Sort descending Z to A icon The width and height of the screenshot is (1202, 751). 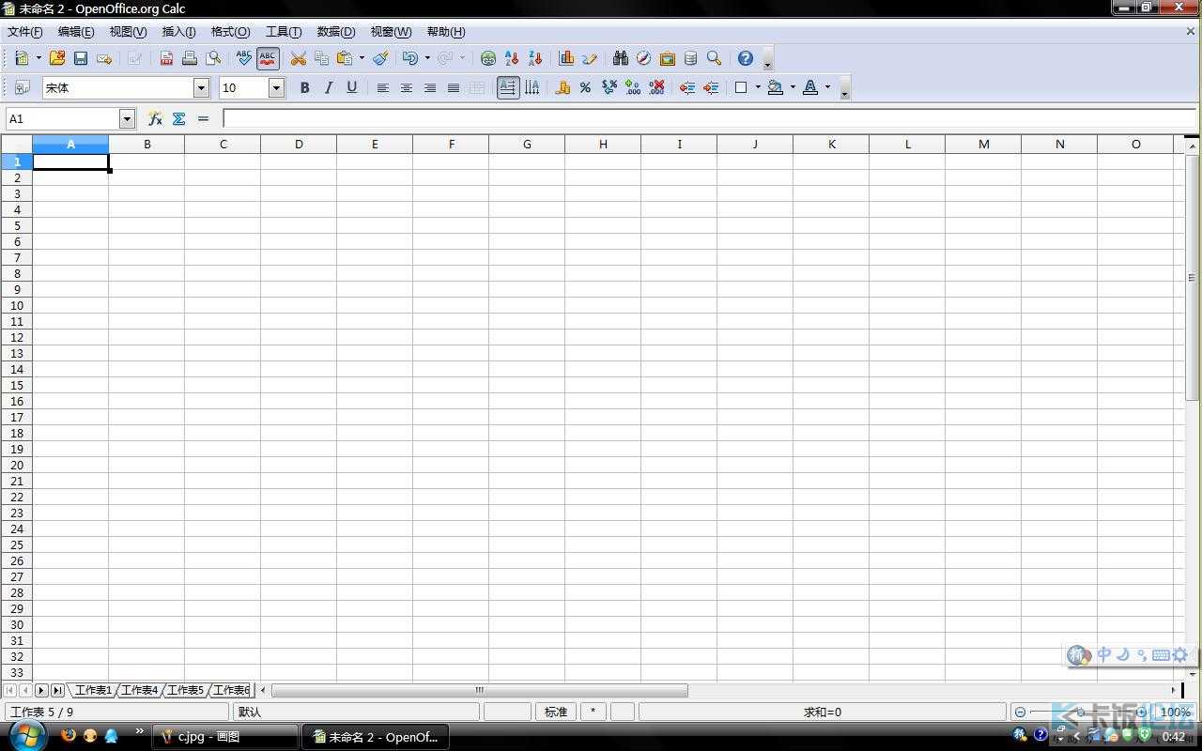[535, 58]
